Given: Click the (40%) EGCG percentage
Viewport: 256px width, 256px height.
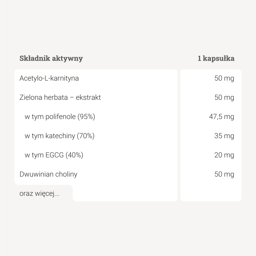Looking at the screenshot, I should [x=75, y=155].
